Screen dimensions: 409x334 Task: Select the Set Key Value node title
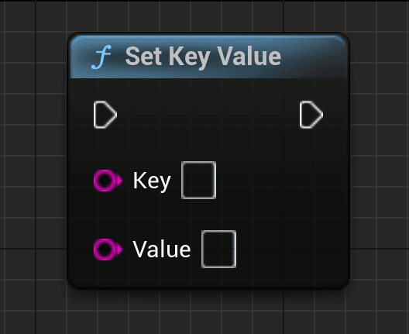tap(203, 57)
